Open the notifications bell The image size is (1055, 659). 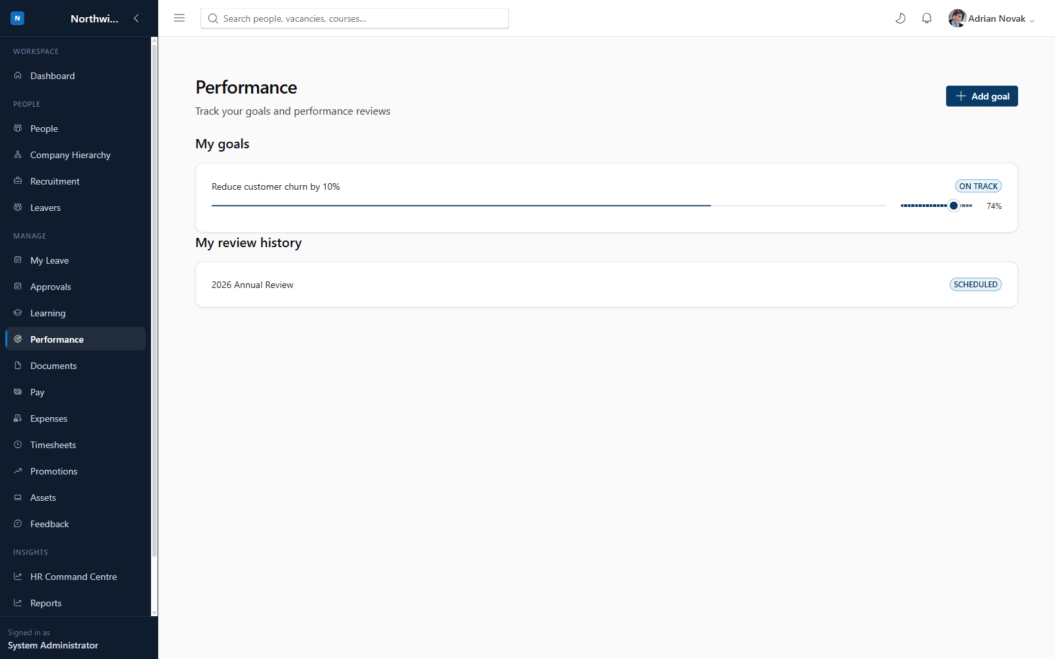[926, 18]
